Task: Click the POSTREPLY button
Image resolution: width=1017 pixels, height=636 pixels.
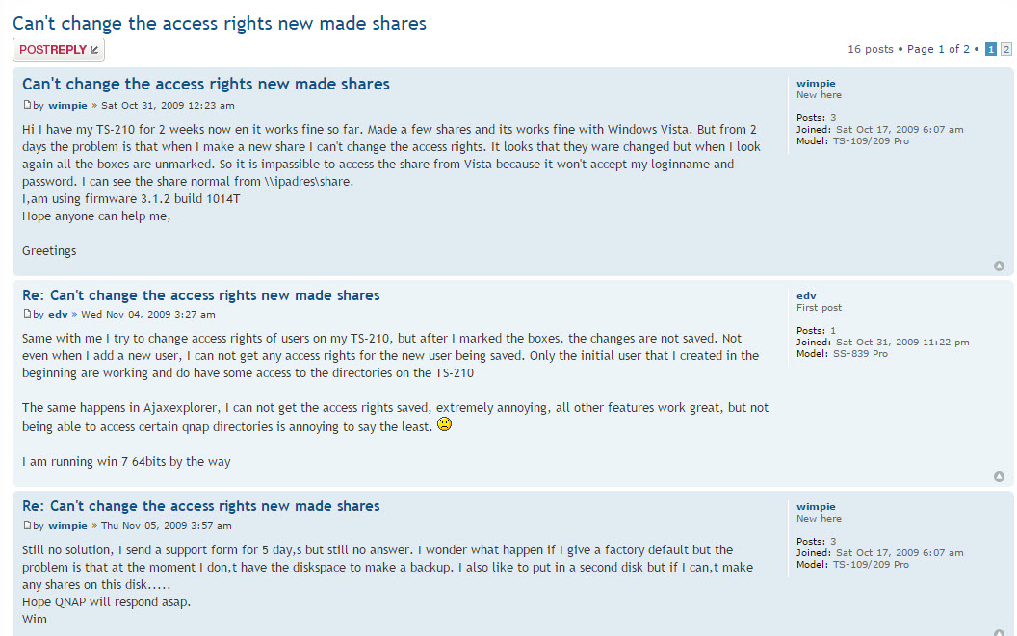Action: coord(59,50)
